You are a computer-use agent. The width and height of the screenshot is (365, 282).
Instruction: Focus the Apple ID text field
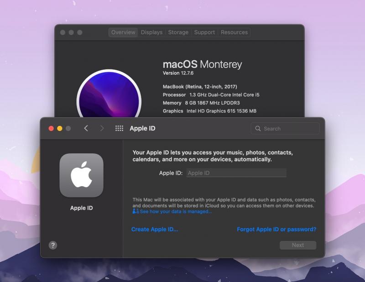[x=236, y=173]
